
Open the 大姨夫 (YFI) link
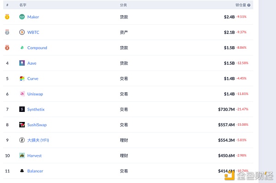pyautogui.click(x=38, y=140)
